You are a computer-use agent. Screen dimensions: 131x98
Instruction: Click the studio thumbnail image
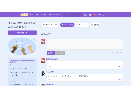pyautogui.click(x=22, y=46)
